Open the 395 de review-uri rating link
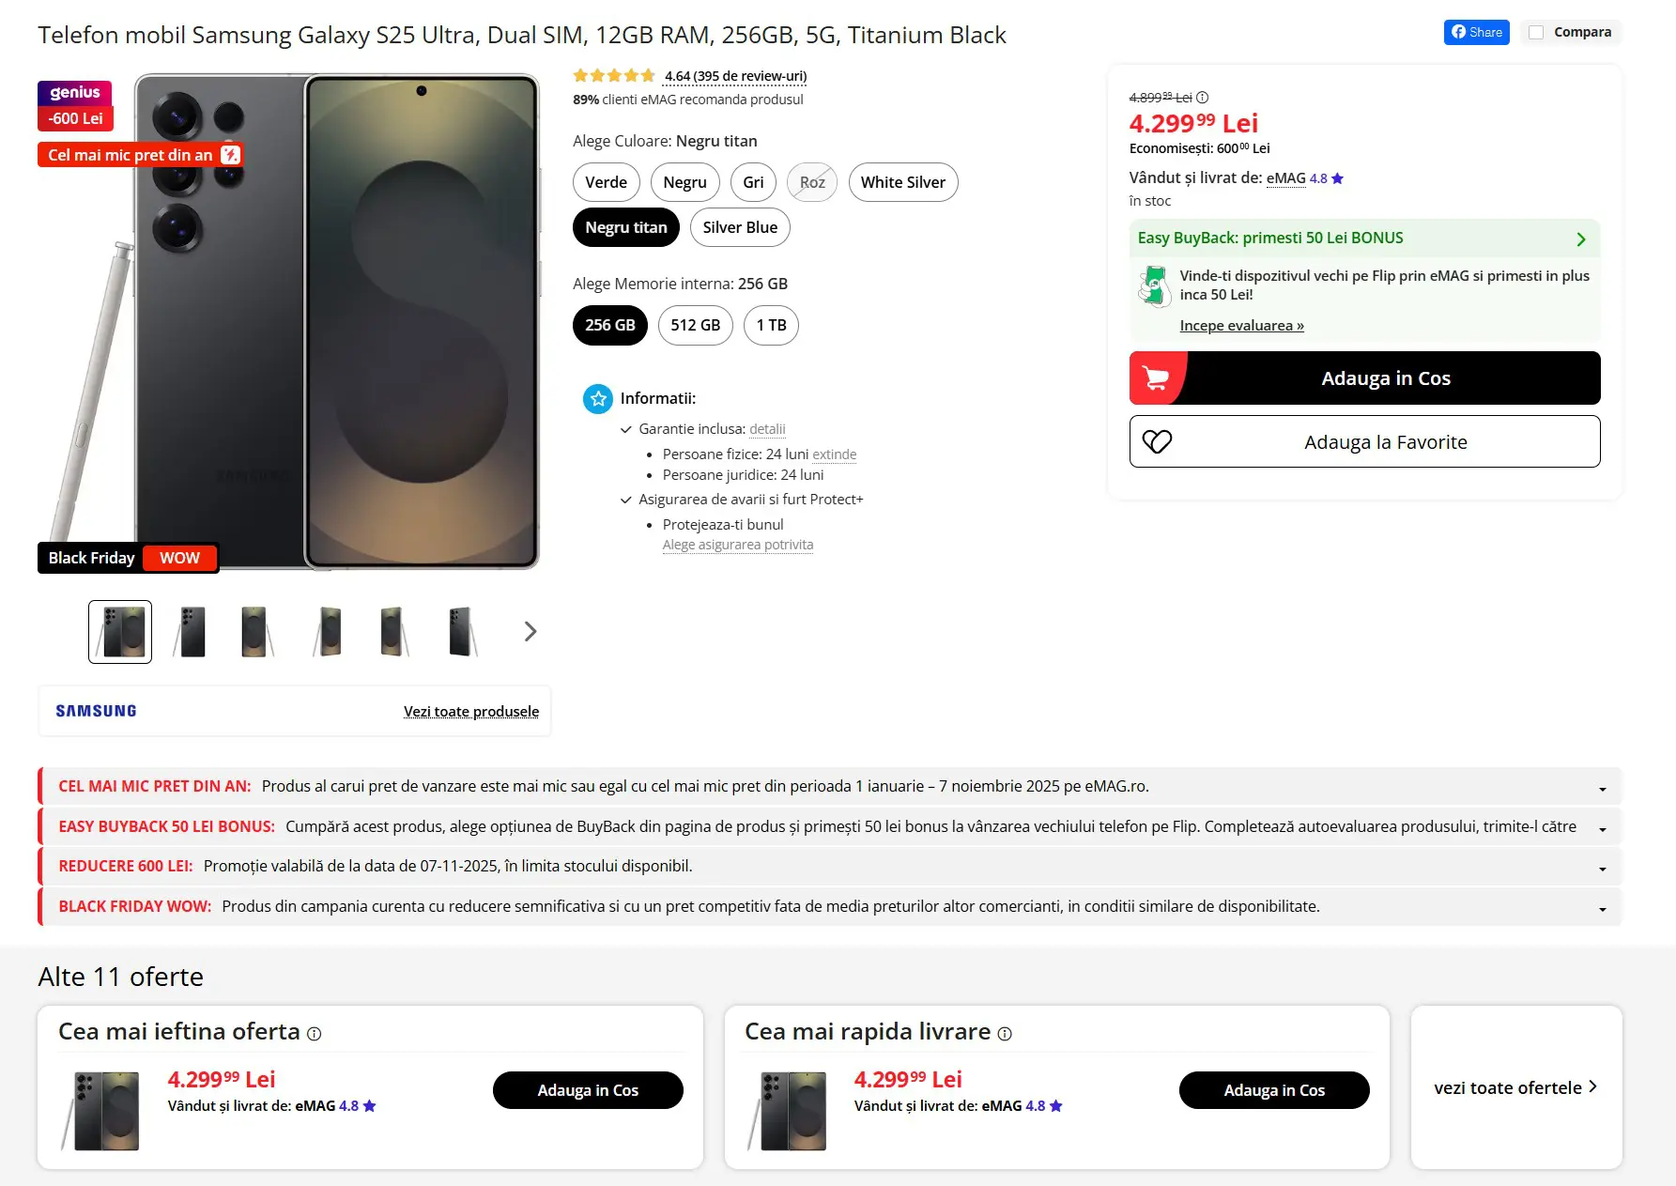 coord(735,76)
